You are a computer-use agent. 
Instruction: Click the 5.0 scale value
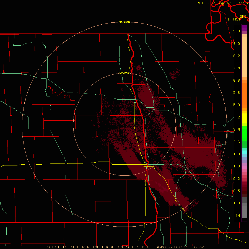237,105
